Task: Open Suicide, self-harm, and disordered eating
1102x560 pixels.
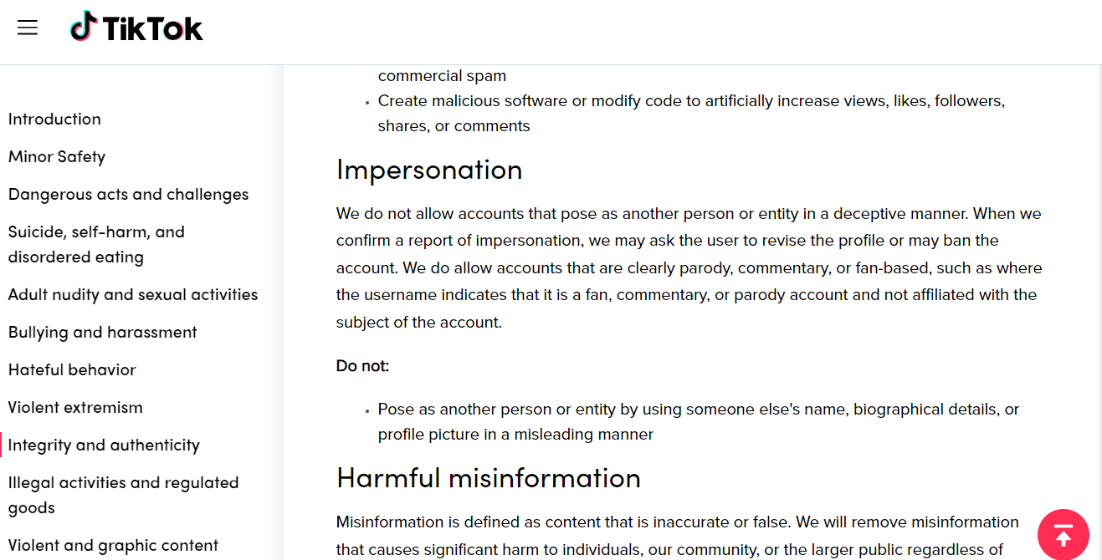Action: click(96, 244)
